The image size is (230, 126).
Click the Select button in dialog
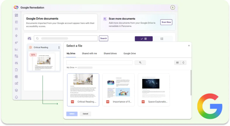tap(72, 114)
